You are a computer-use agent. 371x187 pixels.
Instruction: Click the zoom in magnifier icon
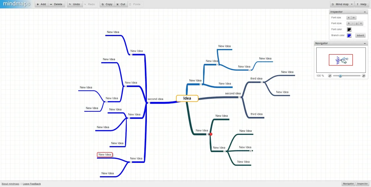click(x=364, y=76)
